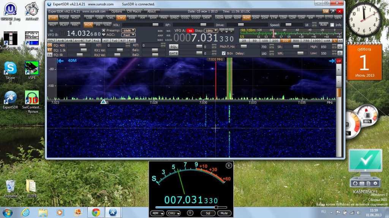Viewport: 389px width, 218px height.
Task: Select the 80M band tab
Action: click(x=228, y=18)
